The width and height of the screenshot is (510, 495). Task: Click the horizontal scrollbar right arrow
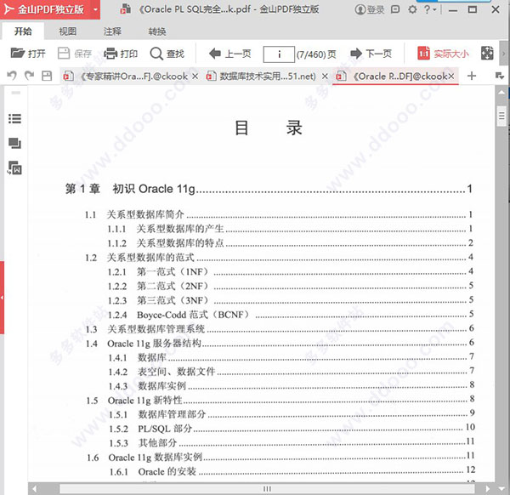tap(487, 488)
